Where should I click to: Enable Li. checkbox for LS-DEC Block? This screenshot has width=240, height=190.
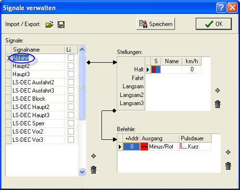[x=71, y=99]
